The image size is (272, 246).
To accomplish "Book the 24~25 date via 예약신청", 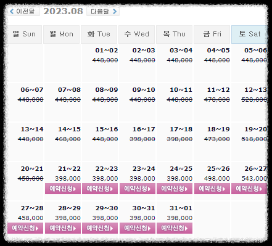I will pyautogui.click(x=175, y=189).
